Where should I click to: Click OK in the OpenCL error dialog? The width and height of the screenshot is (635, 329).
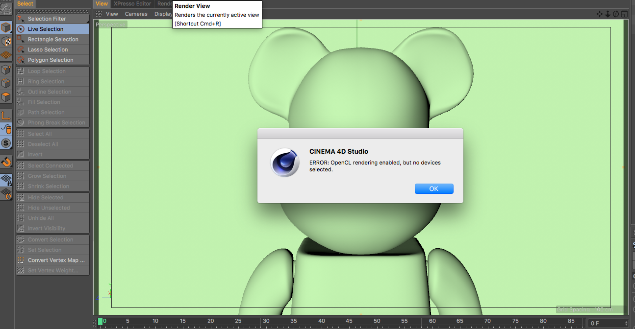(x=433, y=189)
